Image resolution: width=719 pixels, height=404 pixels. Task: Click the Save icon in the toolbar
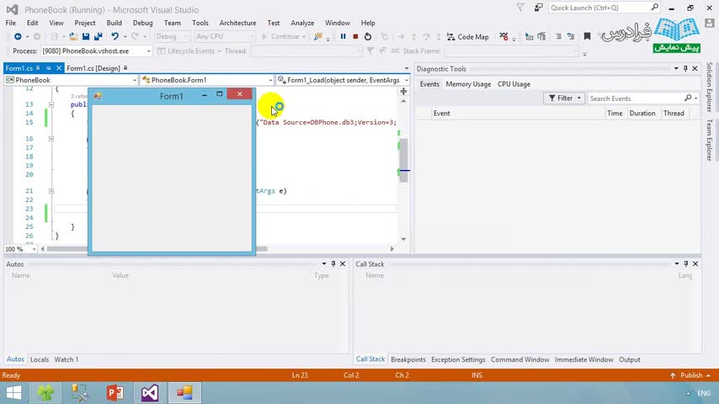point(86,37)
